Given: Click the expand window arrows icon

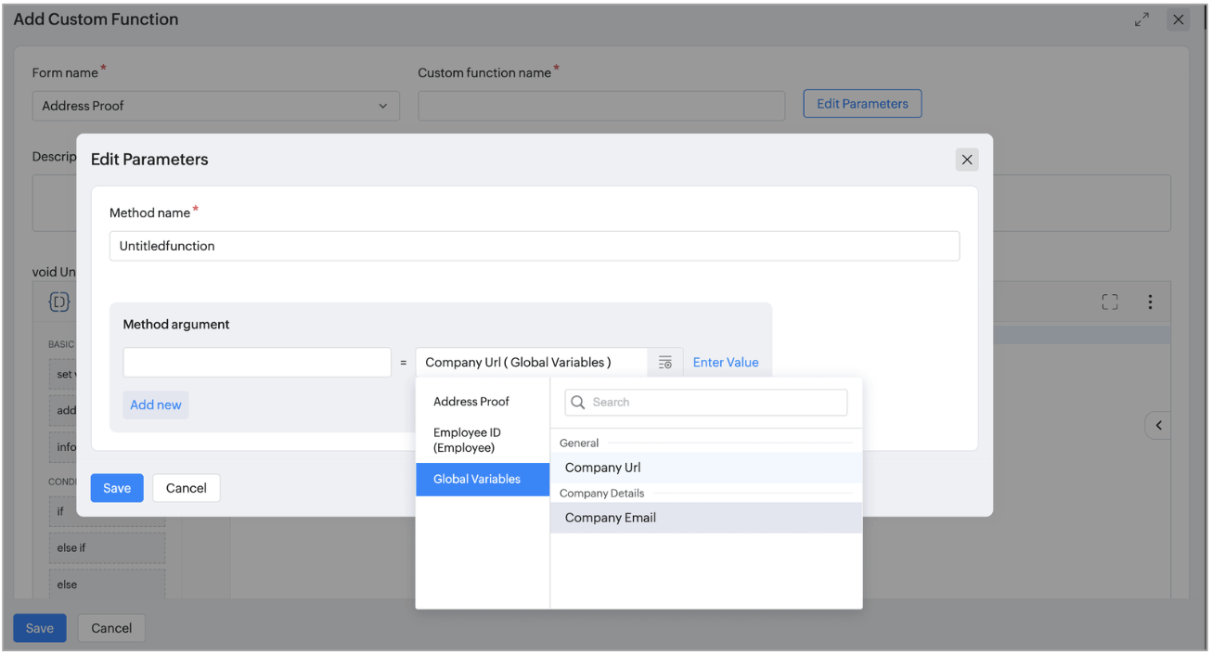Looking at the screenshot, I should pos(1141,19).
